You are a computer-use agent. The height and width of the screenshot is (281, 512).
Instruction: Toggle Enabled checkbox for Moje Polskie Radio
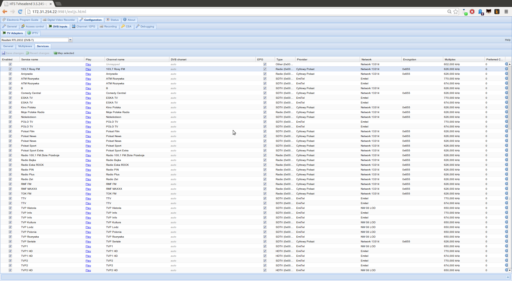10,112
